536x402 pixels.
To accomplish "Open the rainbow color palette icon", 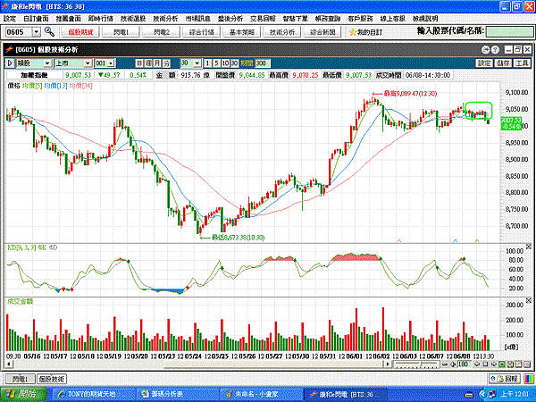I will point(529,379).
